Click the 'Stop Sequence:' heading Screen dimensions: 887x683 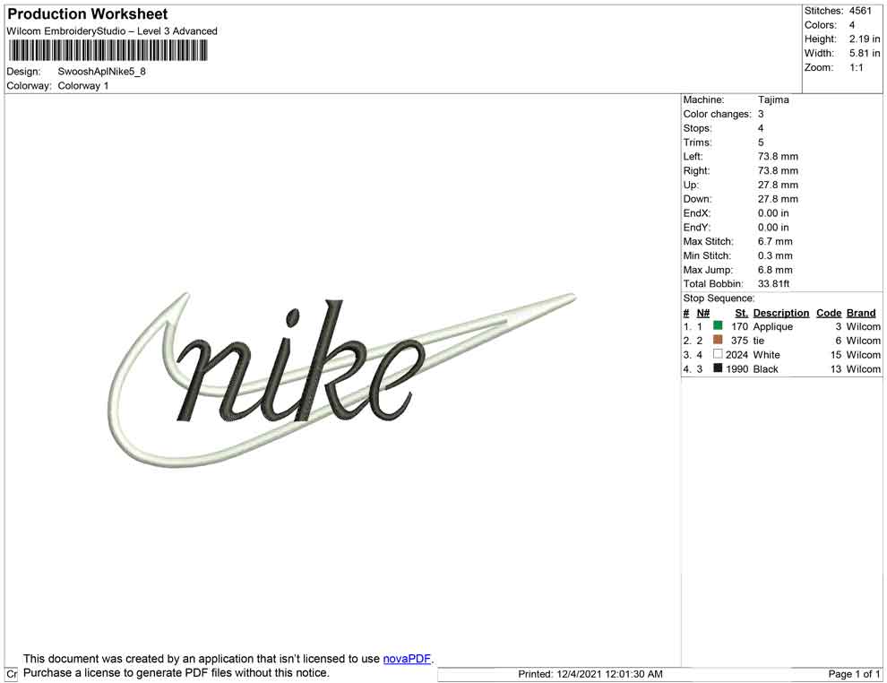(719, 298)
